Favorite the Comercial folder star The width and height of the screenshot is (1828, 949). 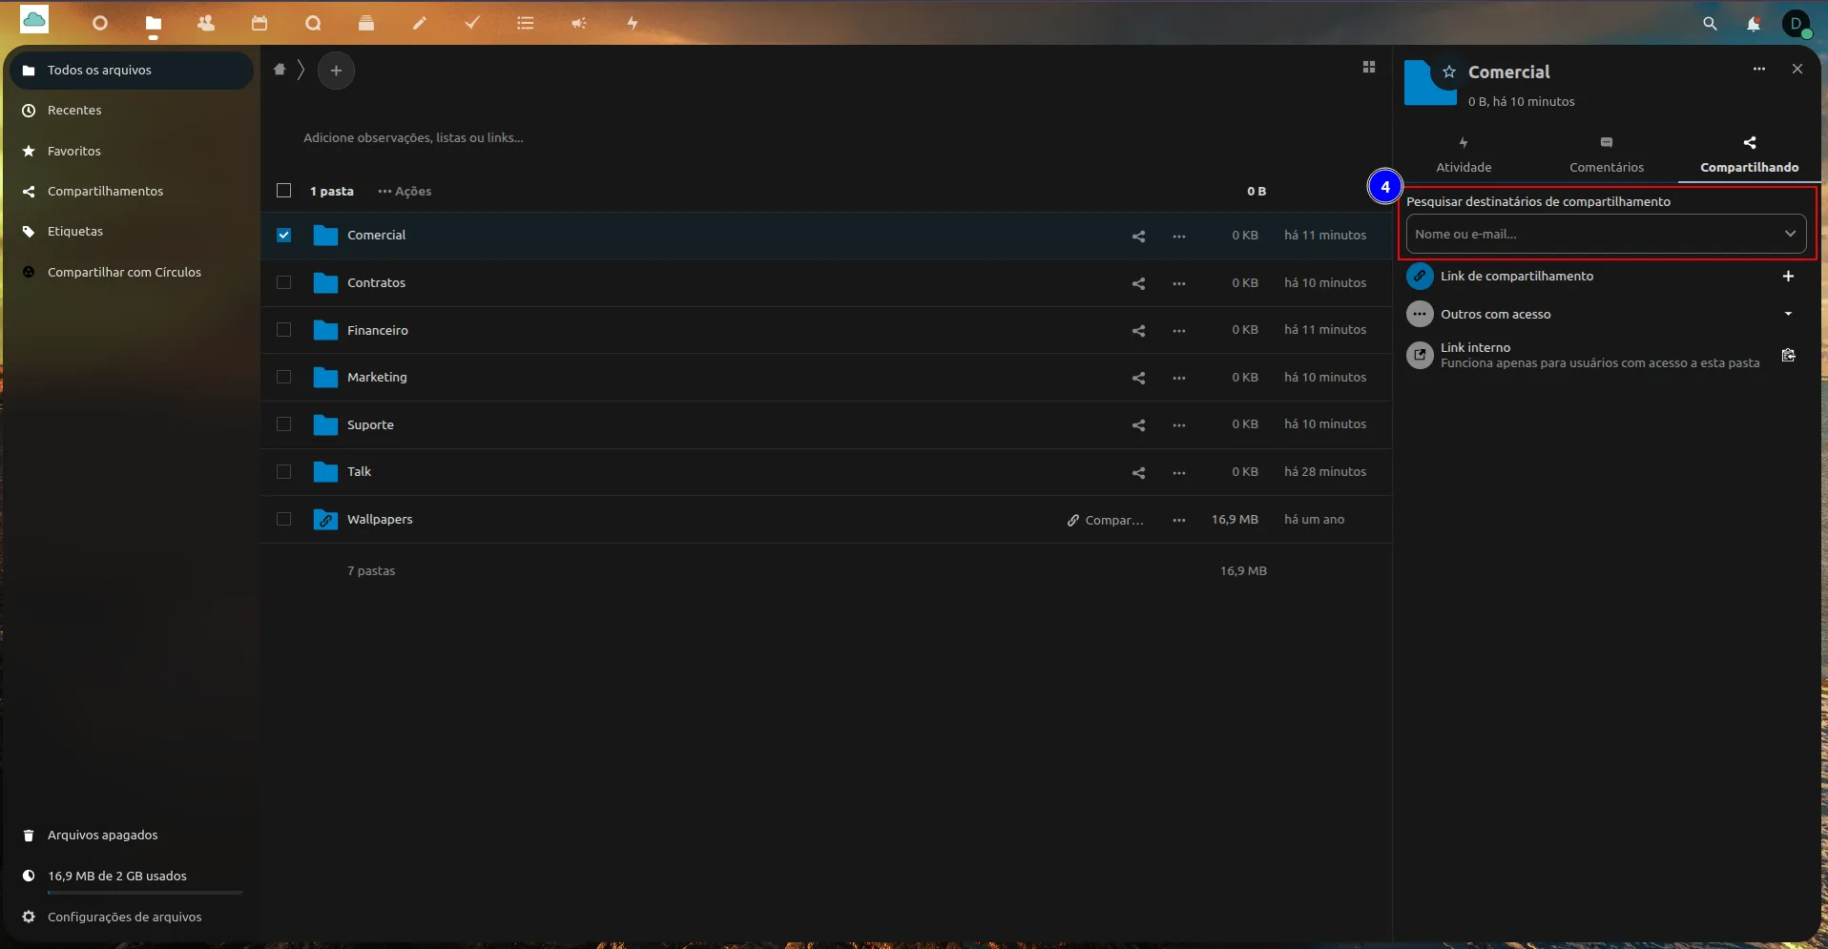click(1449, 72)
